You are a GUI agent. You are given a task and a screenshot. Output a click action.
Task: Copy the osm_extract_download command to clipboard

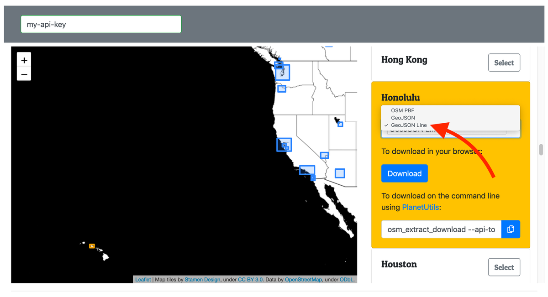pyautogui.click(x=511, y=229)
